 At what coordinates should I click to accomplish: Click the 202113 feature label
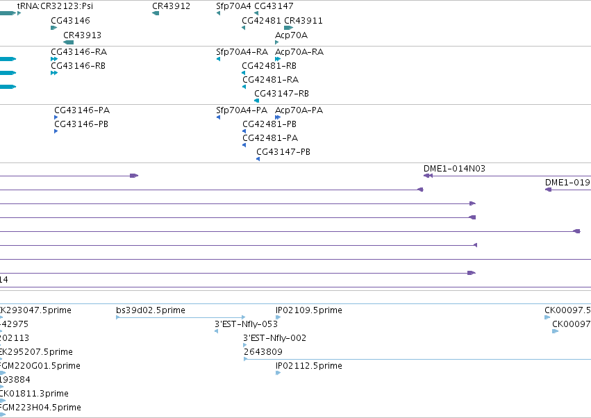point(15,338)
